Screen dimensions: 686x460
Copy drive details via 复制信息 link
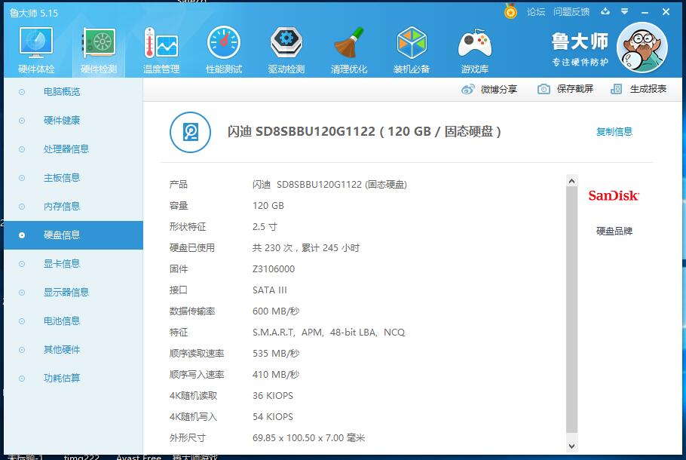[x=616, y=130]
